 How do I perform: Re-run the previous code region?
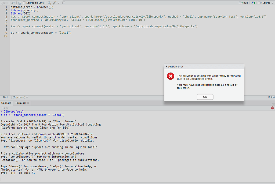254,3
